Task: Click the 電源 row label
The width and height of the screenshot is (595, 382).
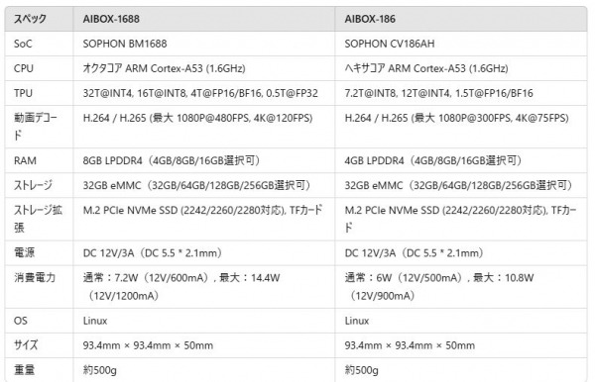Action: tap(24, 252)
